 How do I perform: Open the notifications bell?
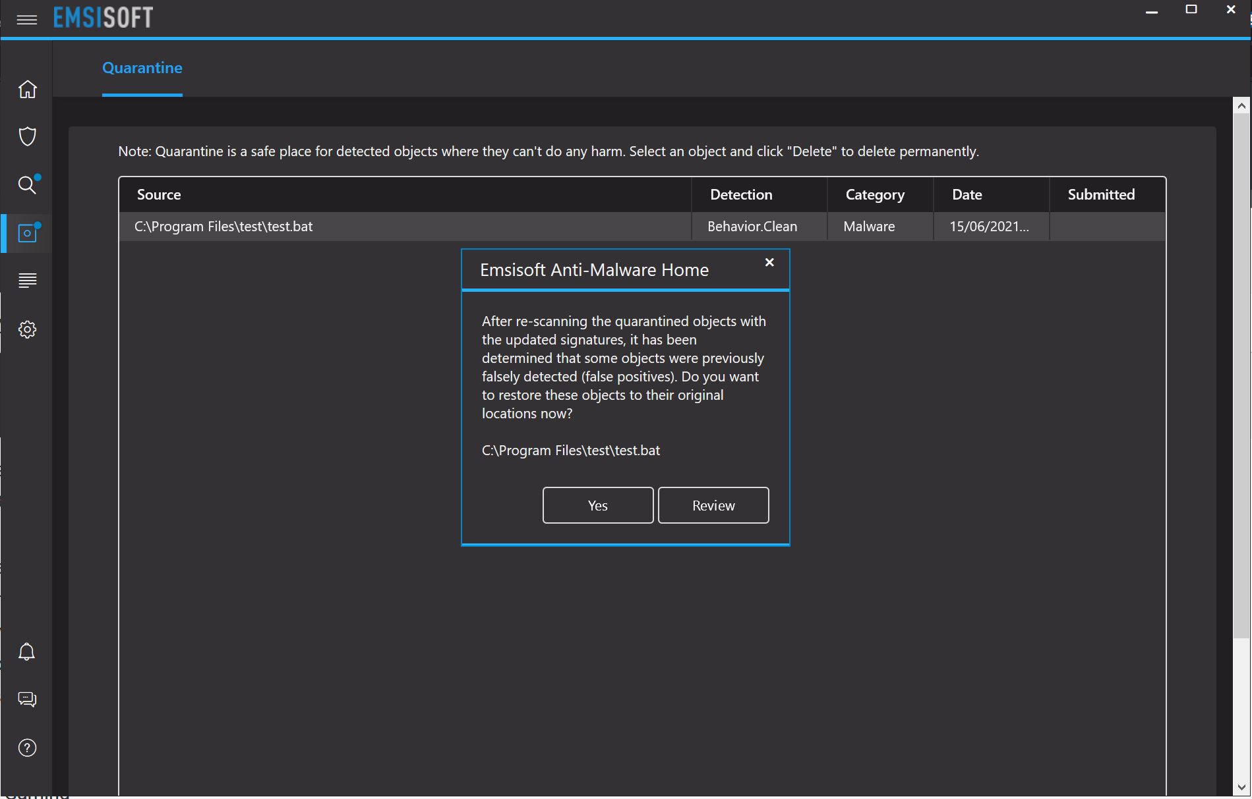[x=27, y=651]
